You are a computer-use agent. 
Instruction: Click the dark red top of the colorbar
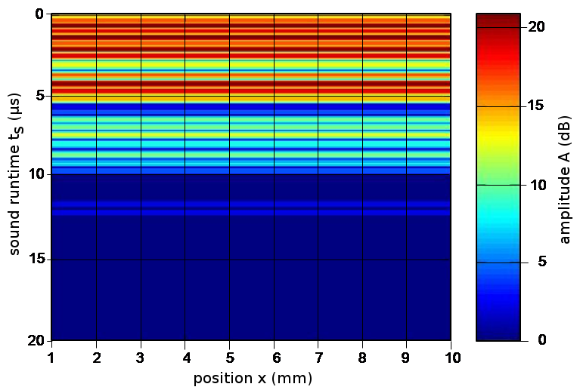tap(498, 20)
